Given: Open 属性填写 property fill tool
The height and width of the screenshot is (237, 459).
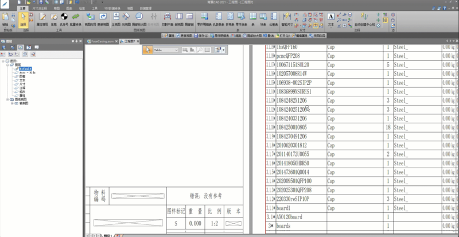Looking at the screenshot, I should (42, 19).
